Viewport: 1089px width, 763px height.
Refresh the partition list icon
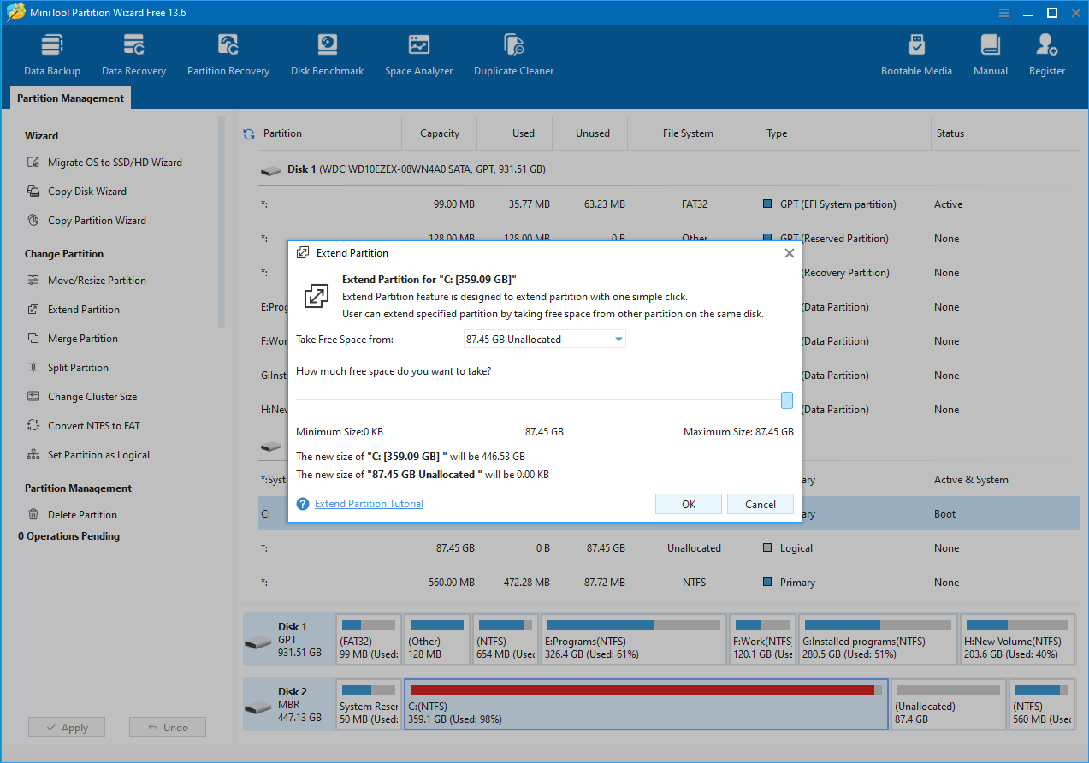pyautogui.click(x=249, y=133)
